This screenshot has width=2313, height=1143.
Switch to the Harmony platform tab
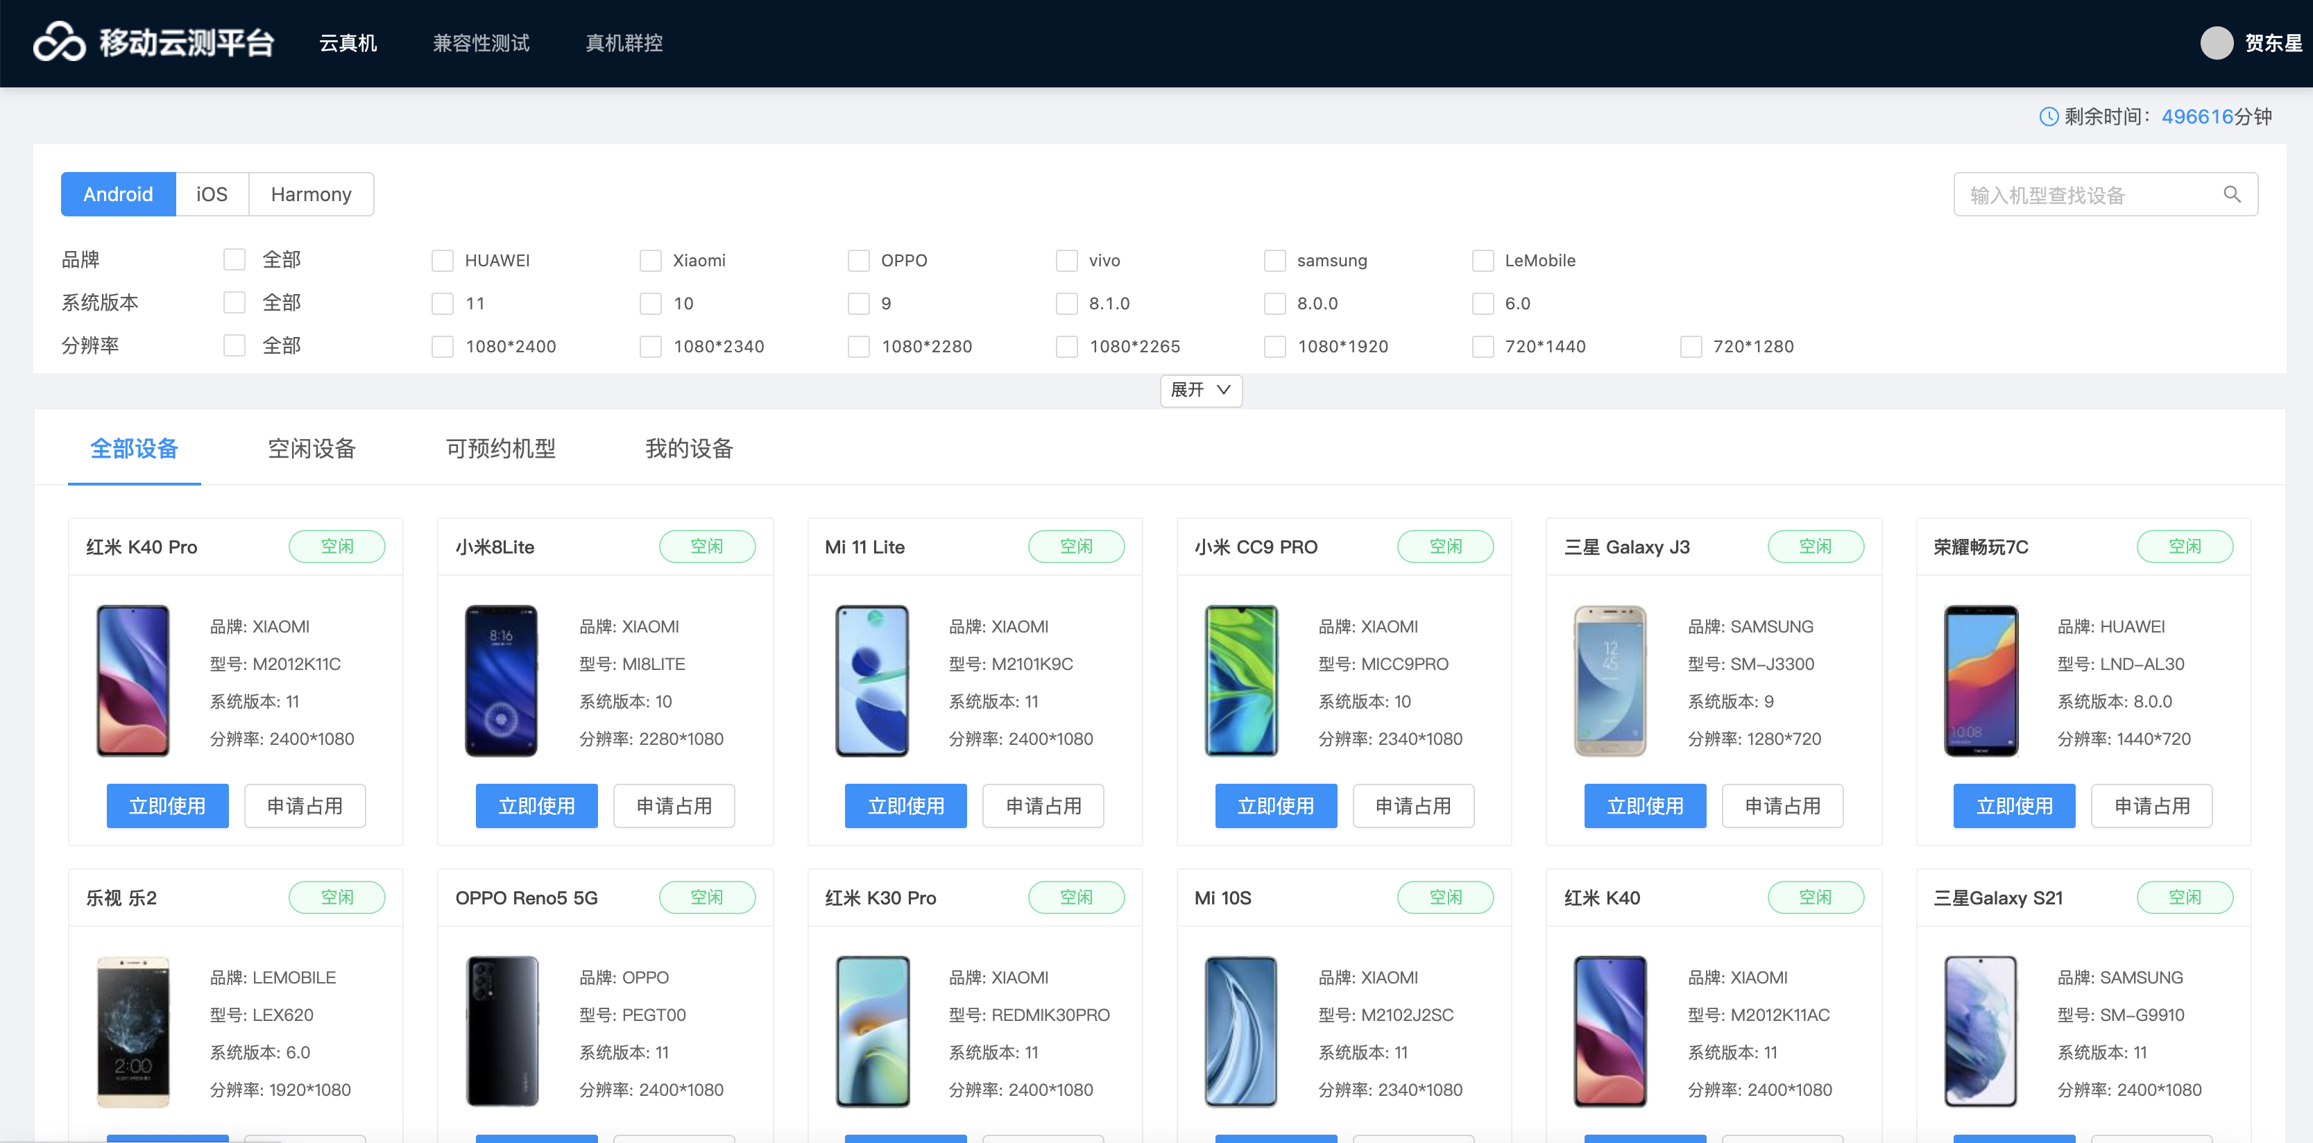coord(311,194)
